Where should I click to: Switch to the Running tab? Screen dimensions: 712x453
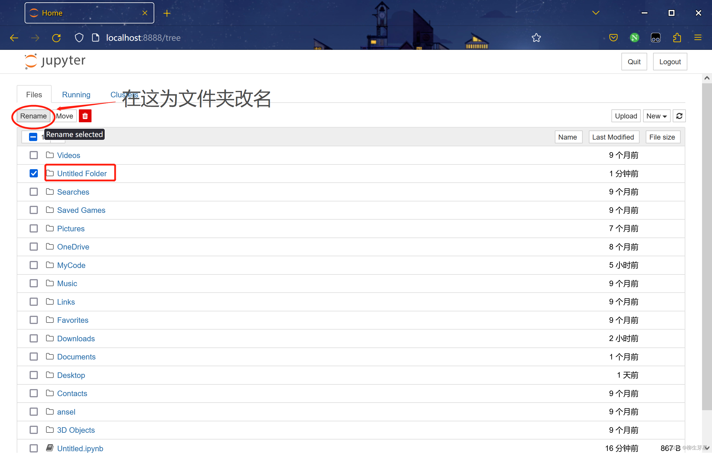76,94
